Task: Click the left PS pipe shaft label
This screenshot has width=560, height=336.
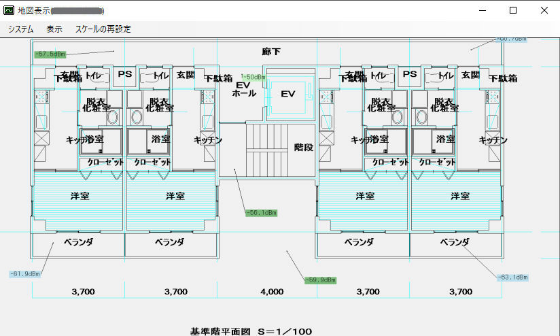Action: click(125, 74)
